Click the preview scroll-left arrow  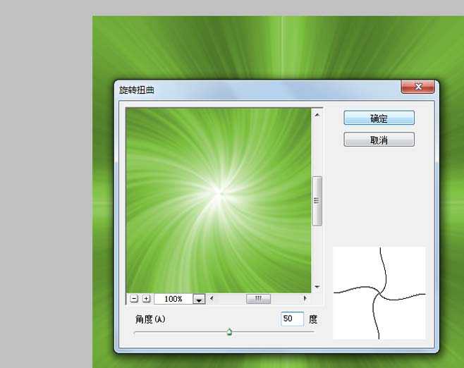pyautogui.click(x=212, y=298)
